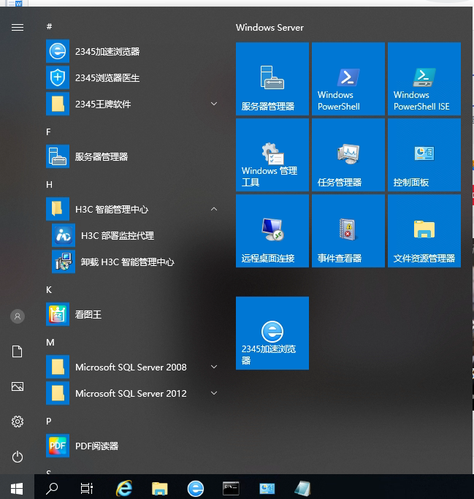Screen dimensions: 474x499
Task: Open 2345加速浏览器 from the app list
Action: click(132, 51)
